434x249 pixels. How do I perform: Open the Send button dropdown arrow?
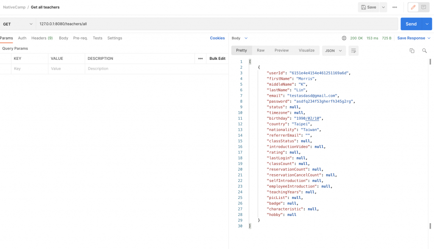click(427, 24)
